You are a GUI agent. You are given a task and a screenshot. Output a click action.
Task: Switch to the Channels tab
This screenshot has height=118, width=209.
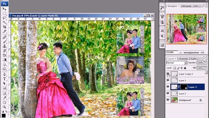(x=183, y=59)
